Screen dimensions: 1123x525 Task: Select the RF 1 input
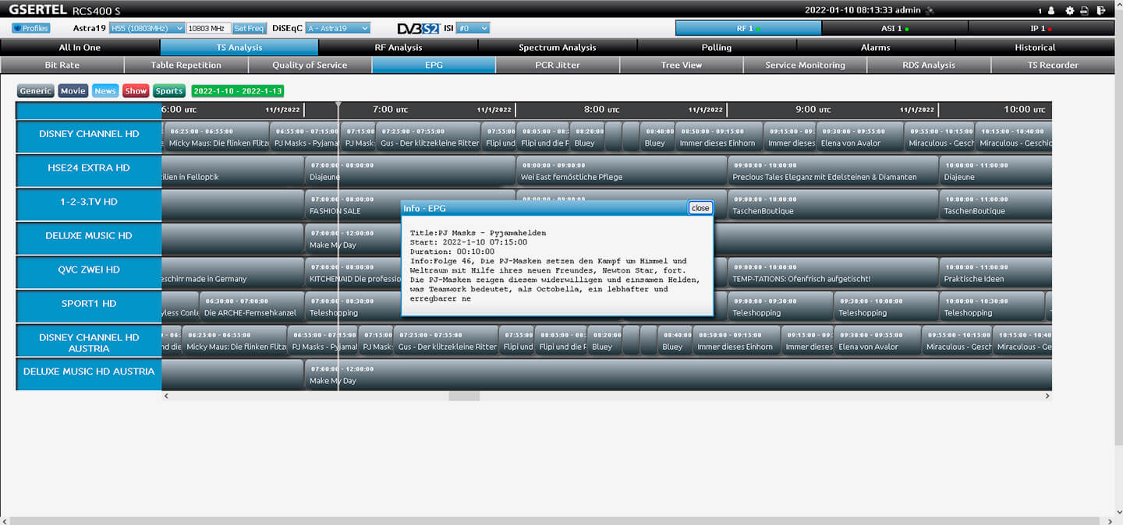748,28
